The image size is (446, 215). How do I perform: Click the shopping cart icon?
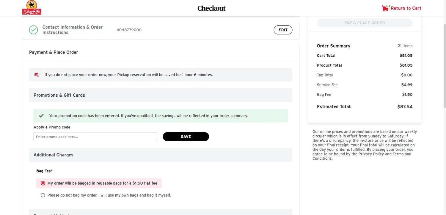385,8
